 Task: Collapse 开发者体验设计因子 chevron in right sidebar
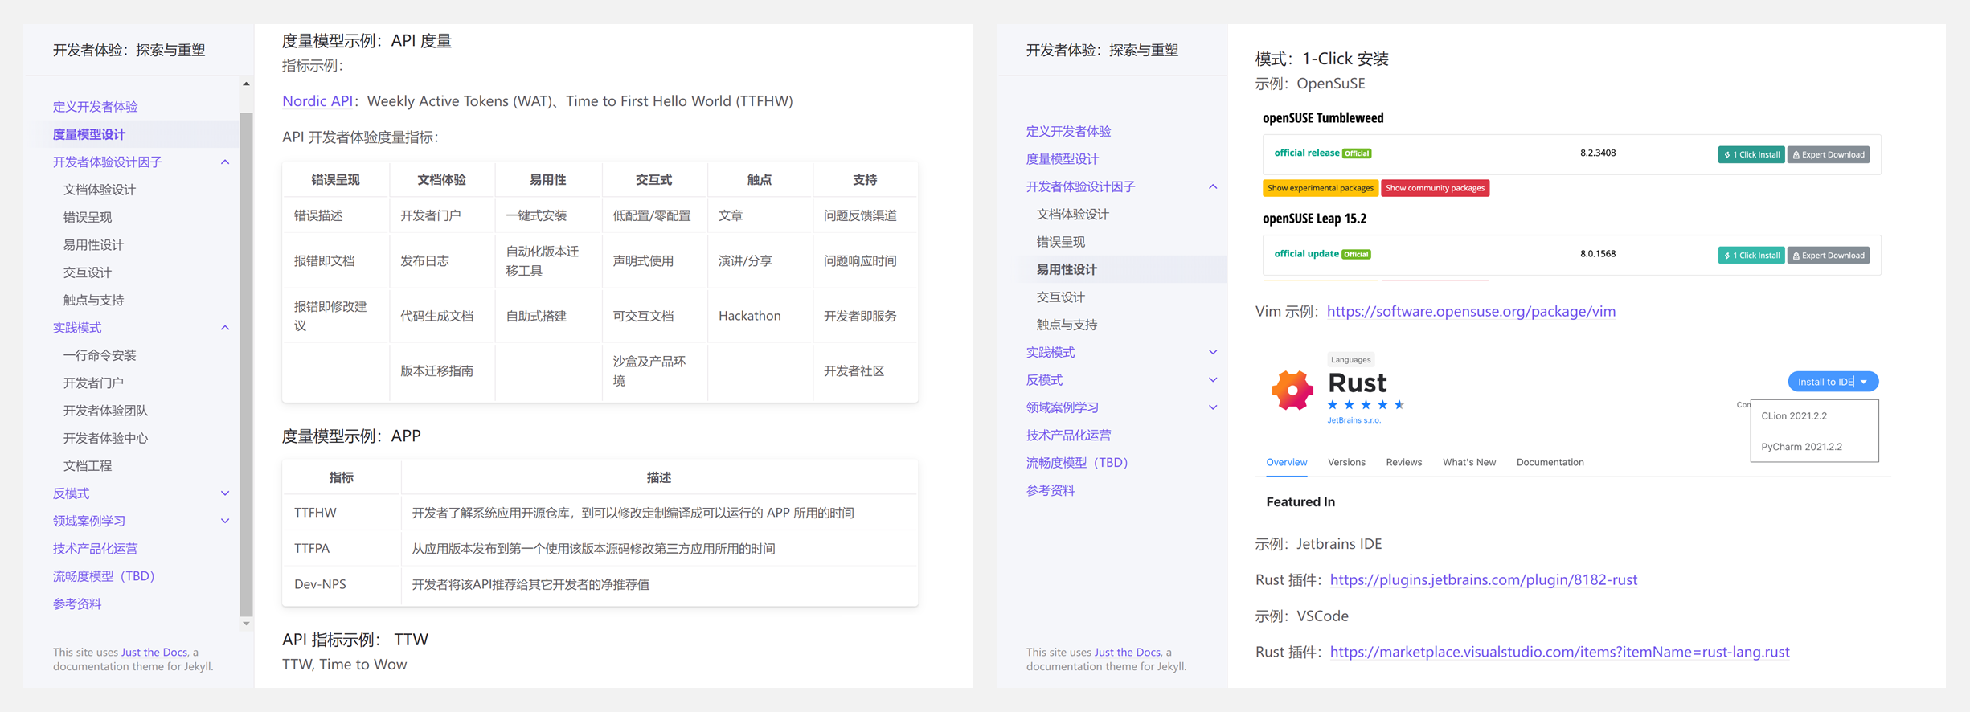pyautogui.click(x=1213, y=187)
